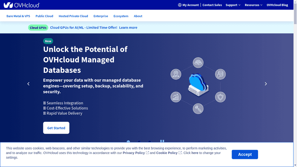Click the shield security icon in hero graphic
297x167 pixels.
(x=220, y=97)
